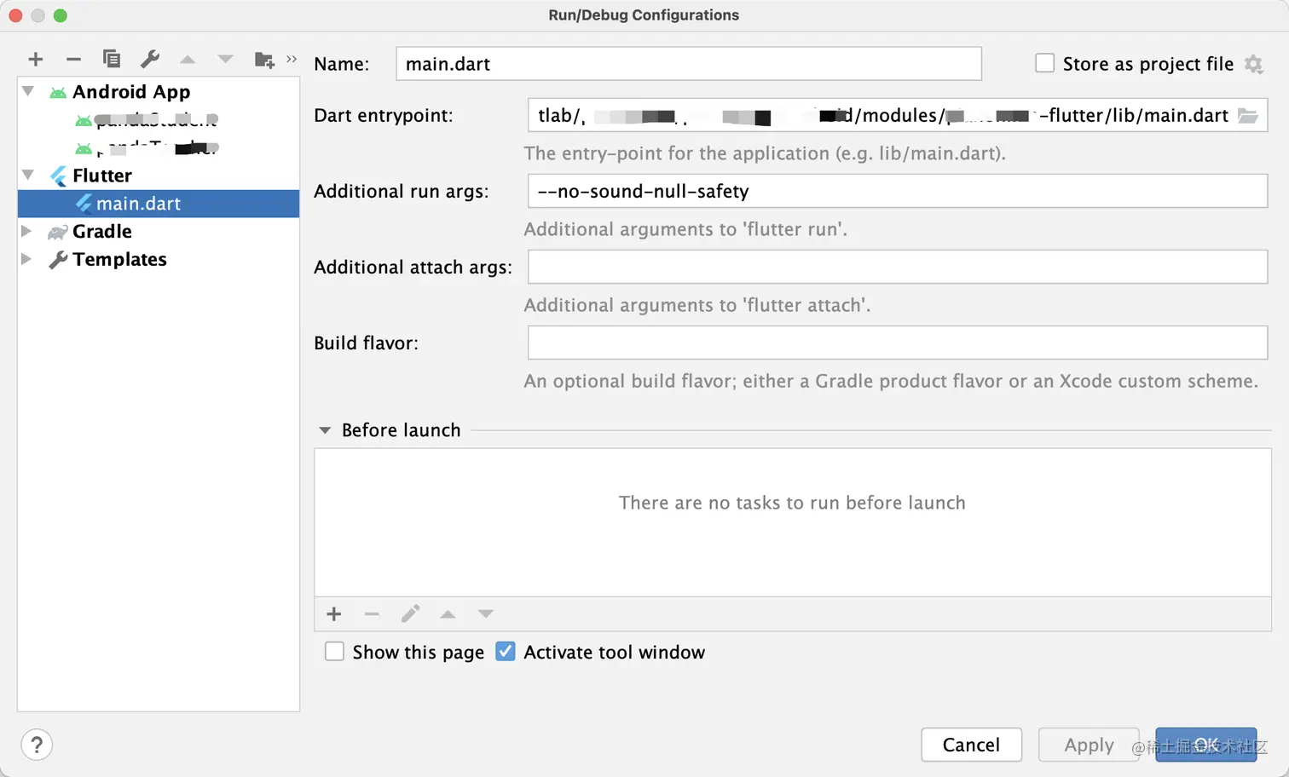This screenshot has width=1289, height=777.
Task: Focus the Build flavor field
Action: pyautogui.click(x=897, y=343)
